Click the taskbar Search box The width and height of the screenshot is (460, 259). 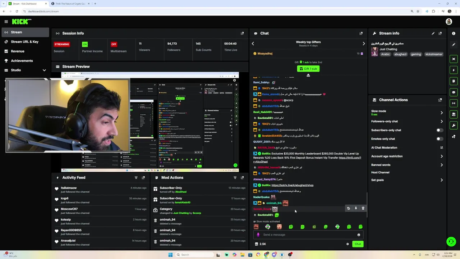pos(194,255)
